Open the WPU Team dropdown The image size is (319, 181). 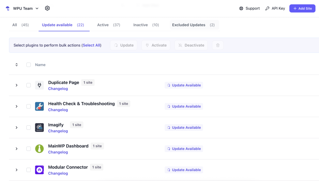[x=26, y=8]
